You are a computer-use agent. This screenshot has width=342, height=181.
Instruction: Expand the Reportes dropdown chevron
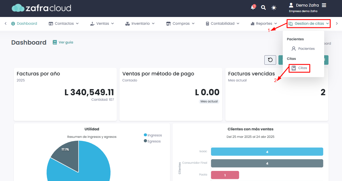click(x=276, y=24)
